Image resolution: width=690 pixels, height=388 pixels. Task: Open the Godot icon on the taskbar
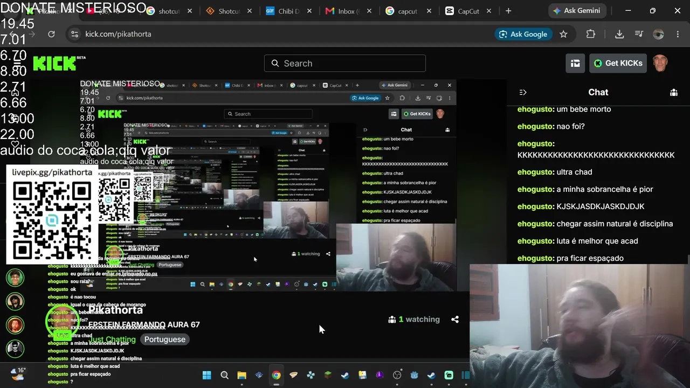[x=414, y=375]
